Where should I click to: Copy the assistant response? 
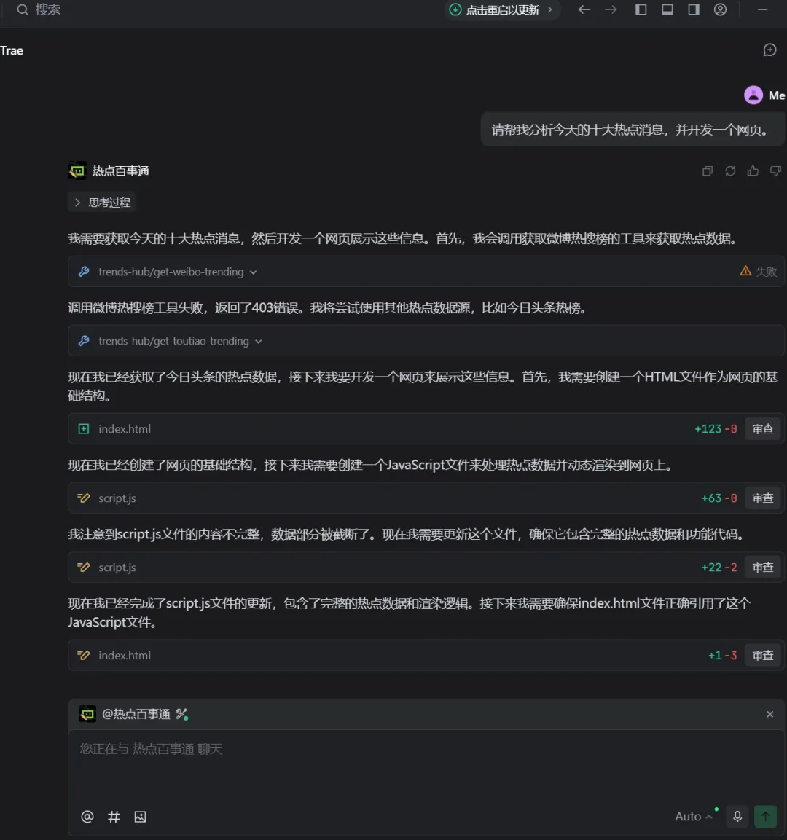(707, 171)
